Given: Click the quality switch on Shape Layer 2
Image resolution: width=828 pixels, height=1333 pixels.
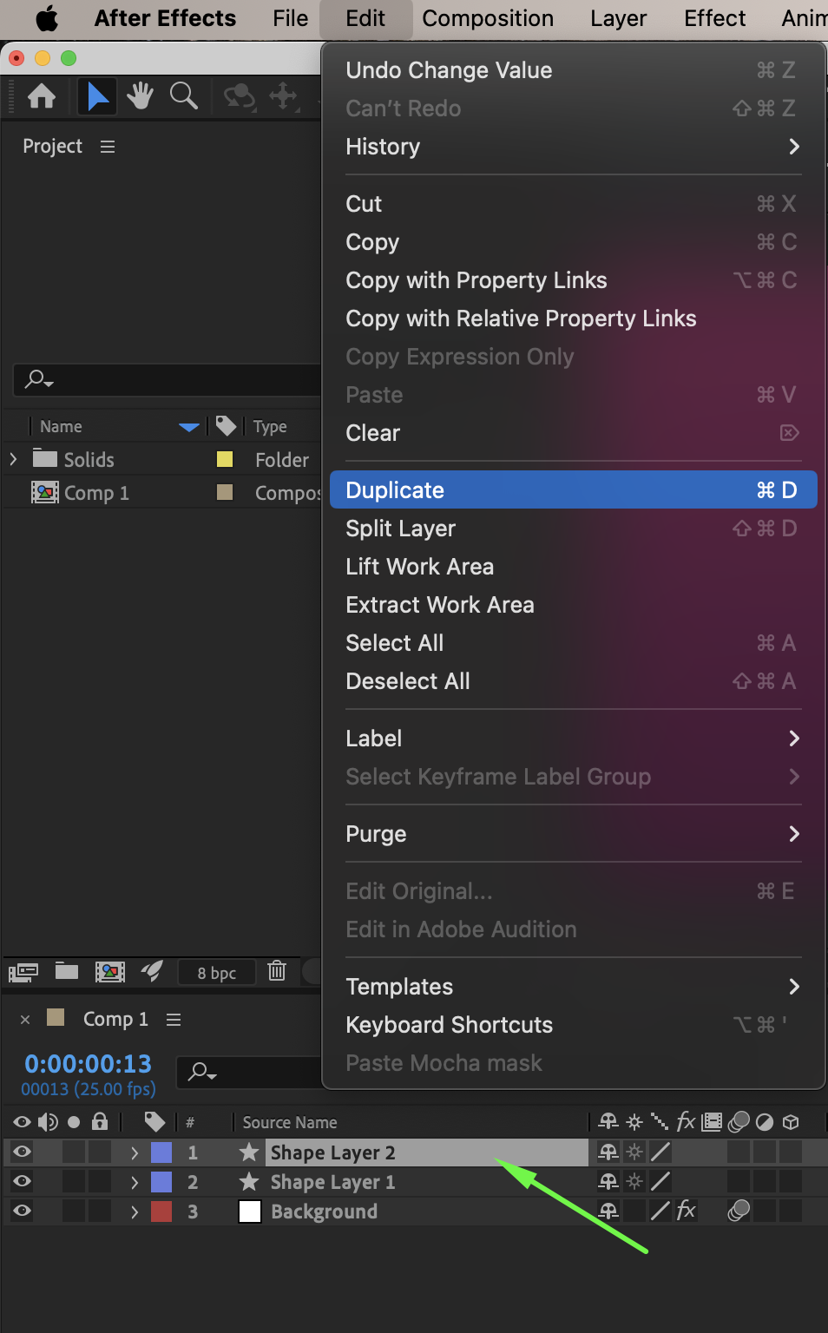Looking at the screenshot, I should [660, 1152].
